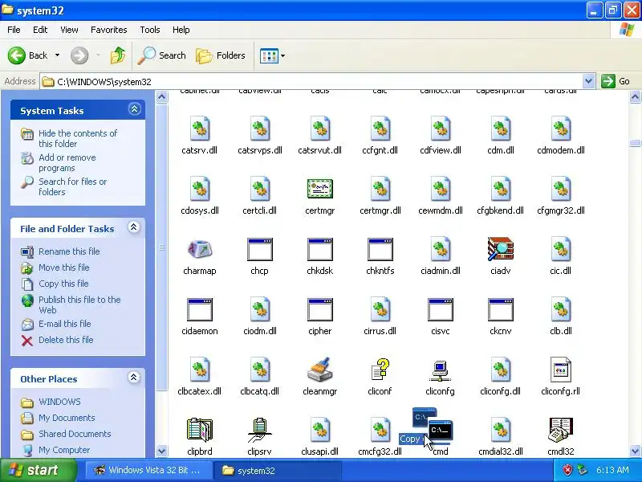Open My Computer link
This screenshot has height=482, width=642.
(64, 450)
